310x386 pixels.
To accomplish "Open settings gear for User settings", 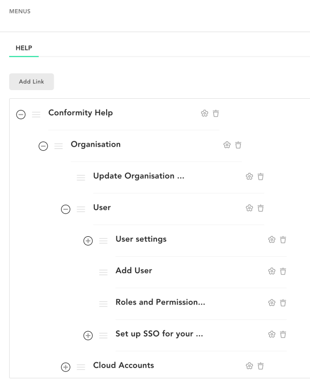I will pos(272,240).
